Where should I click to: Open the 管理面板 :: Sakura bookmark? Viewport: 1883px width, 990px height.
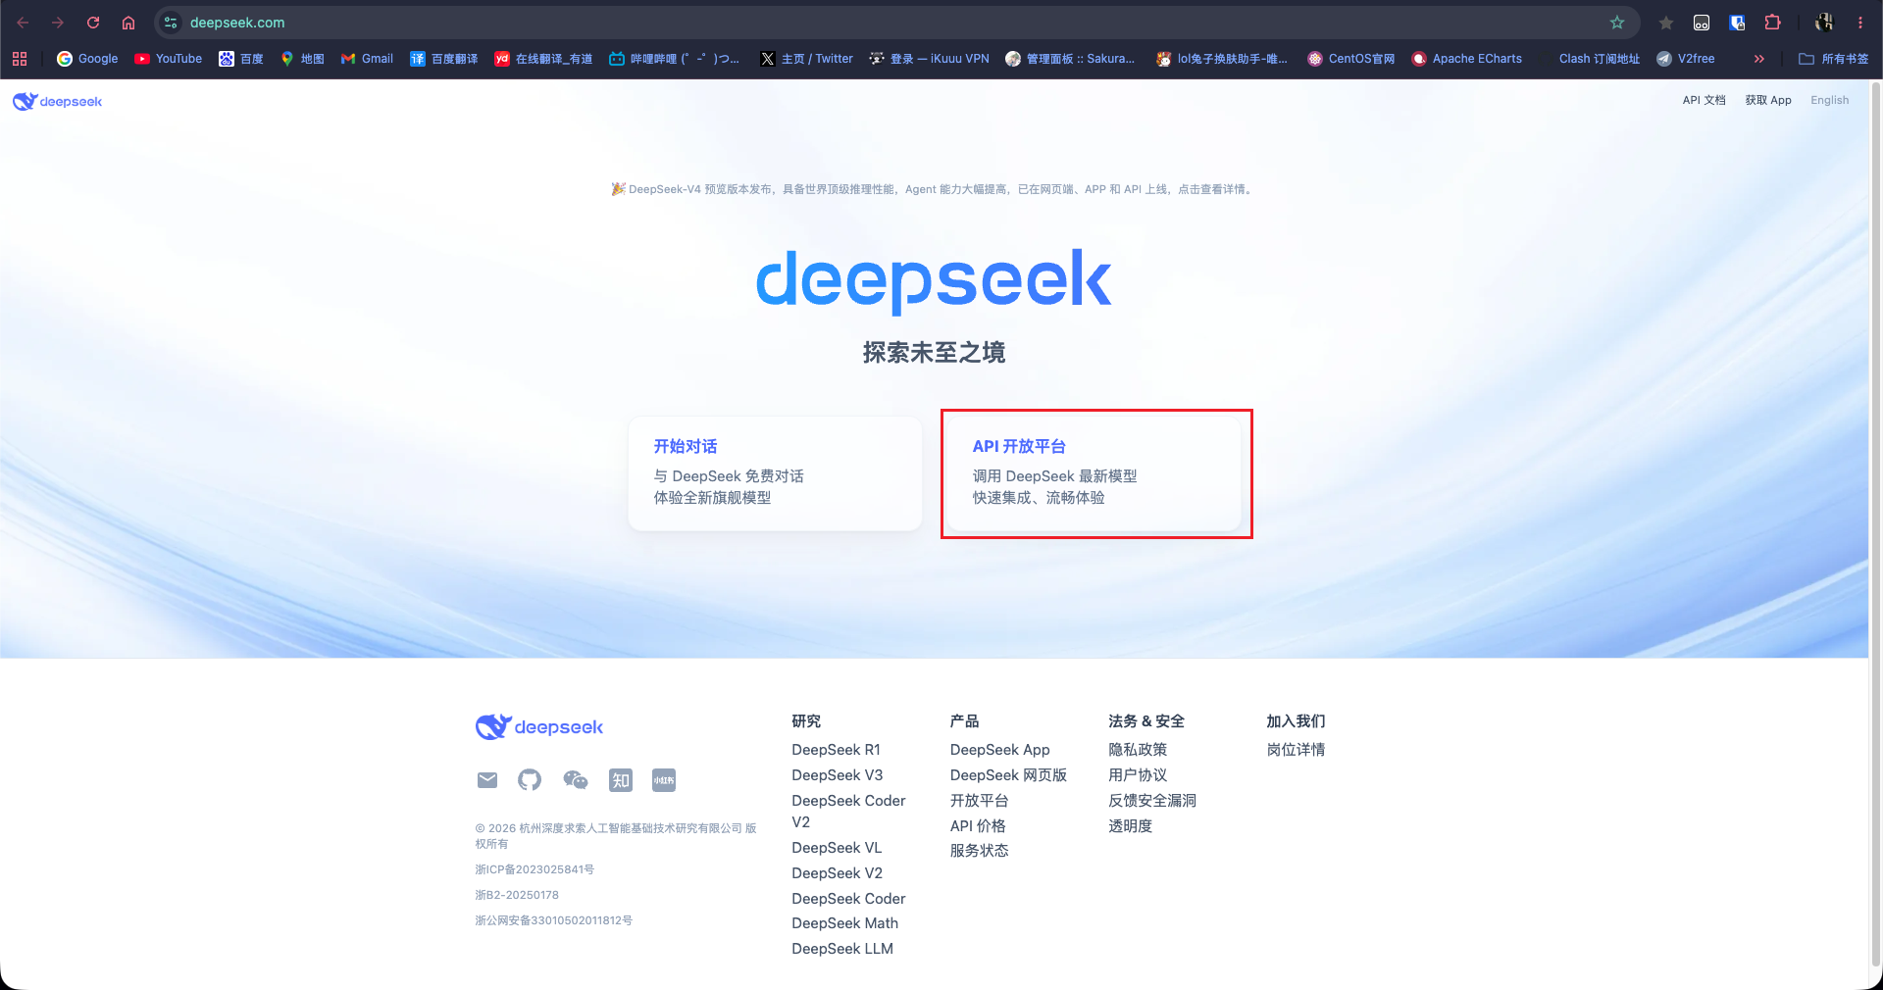coord(1070,59)
